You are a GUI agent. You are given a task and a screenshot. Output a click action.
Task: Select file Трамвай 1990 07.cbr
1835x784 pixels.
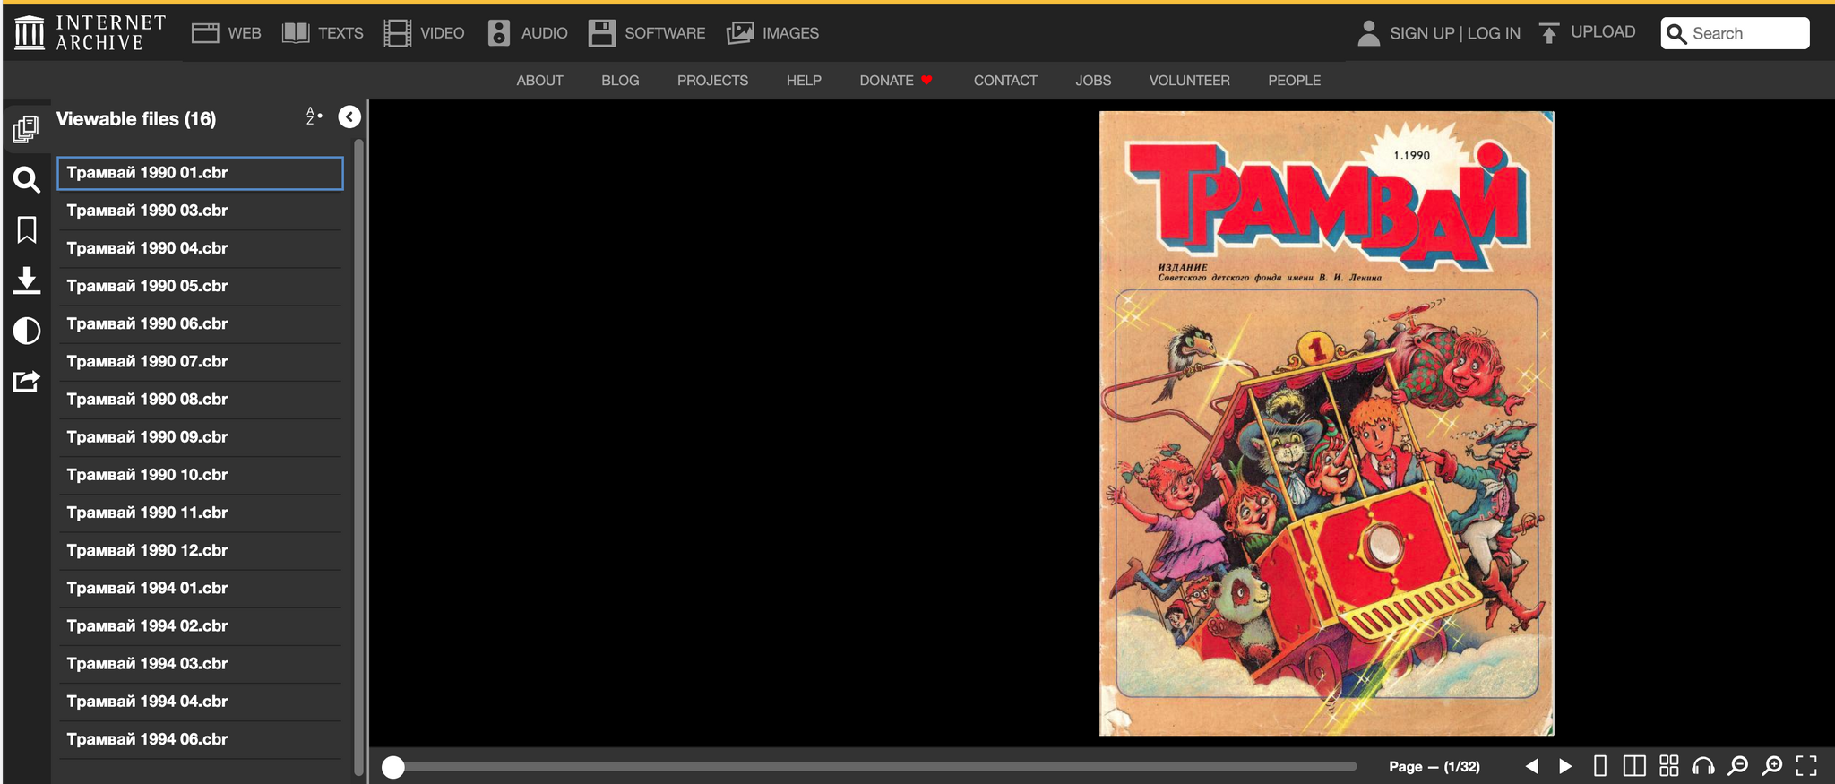[x=200, y=362]
